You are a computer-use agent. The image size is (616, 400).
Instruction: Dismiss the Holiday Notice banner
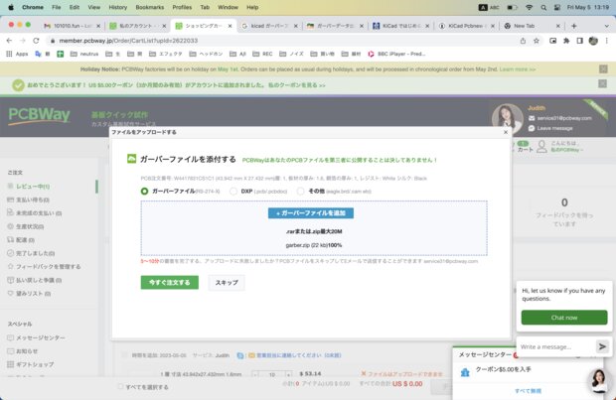pyautogui.click(x=603, y=69)
